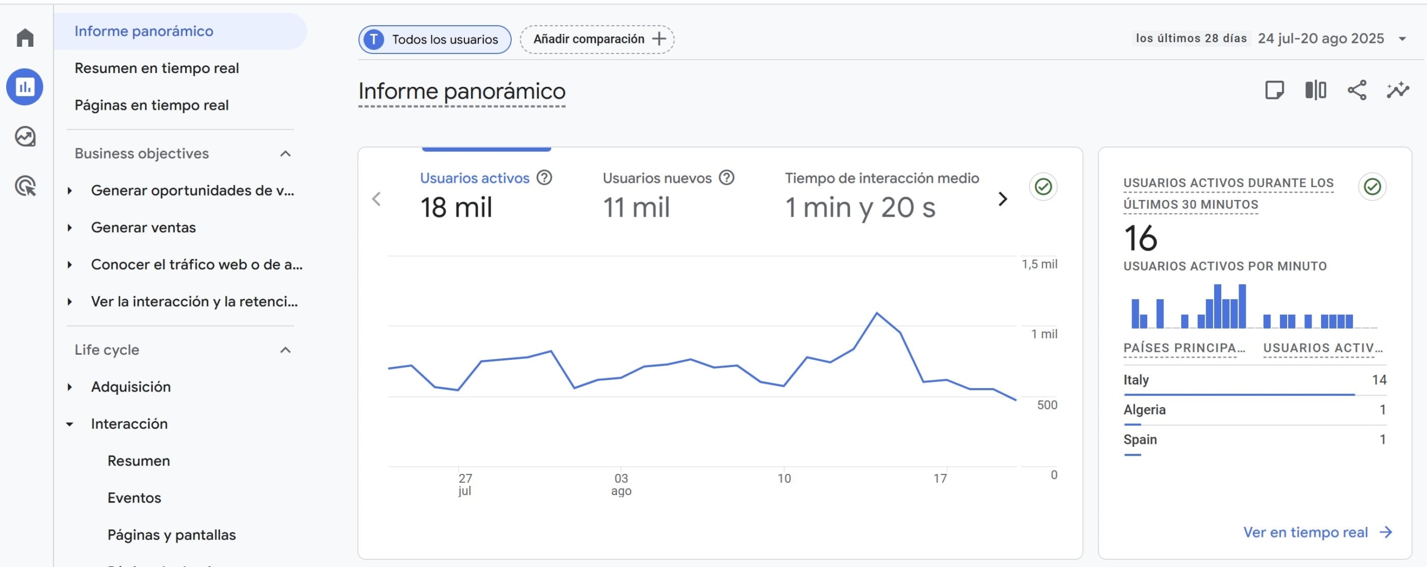Click the 03 ago axis label
The height and width of the screenshot is (567, 1427).
(621, 484)
